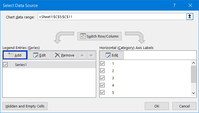Image resolution: width=199 pixels, height=113 pixels.
Task: Add a new legend series
Action: [x=15, y=55]
